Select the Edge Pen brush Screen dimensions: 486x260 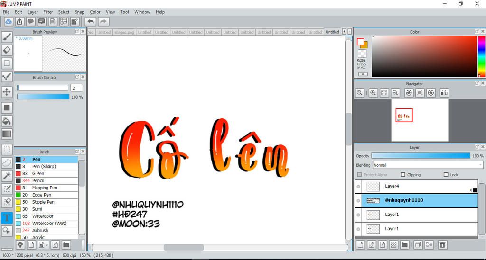tap(47, 195)
